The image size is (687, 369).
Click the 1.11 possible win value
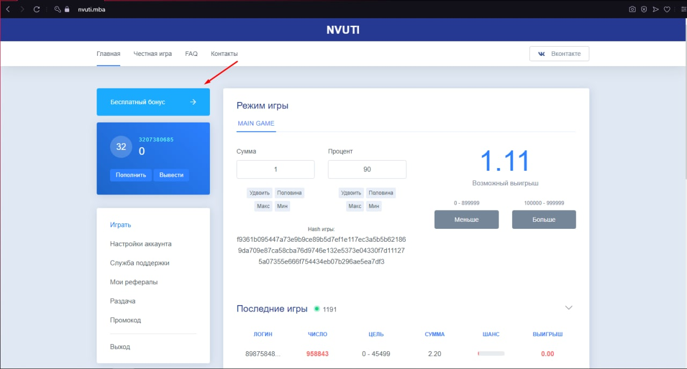click(505, 161)
